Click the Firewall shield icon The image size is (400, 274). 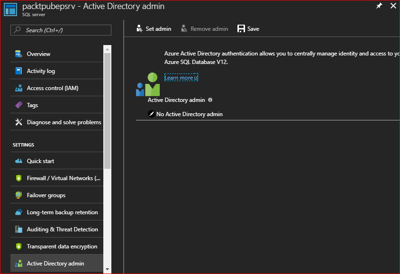pyautogui.click(x=18, y=178)
